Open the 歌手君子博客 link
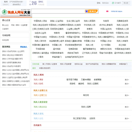132x132 pixels. (x=72, y=80)
